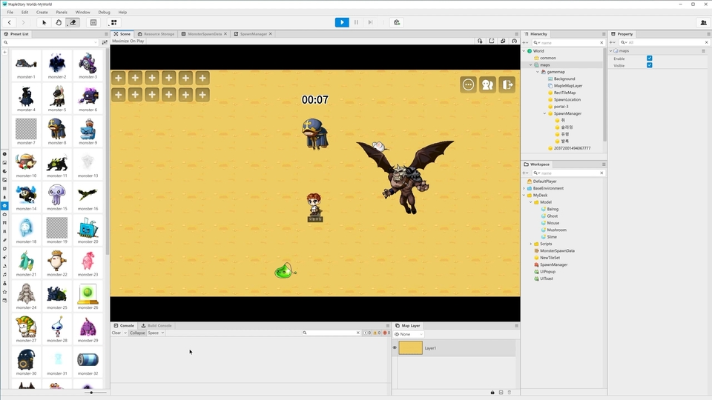The width and height of the screenshot is (712, 400).
Task: Open the Create menu
Action: (x=42, y=13)
